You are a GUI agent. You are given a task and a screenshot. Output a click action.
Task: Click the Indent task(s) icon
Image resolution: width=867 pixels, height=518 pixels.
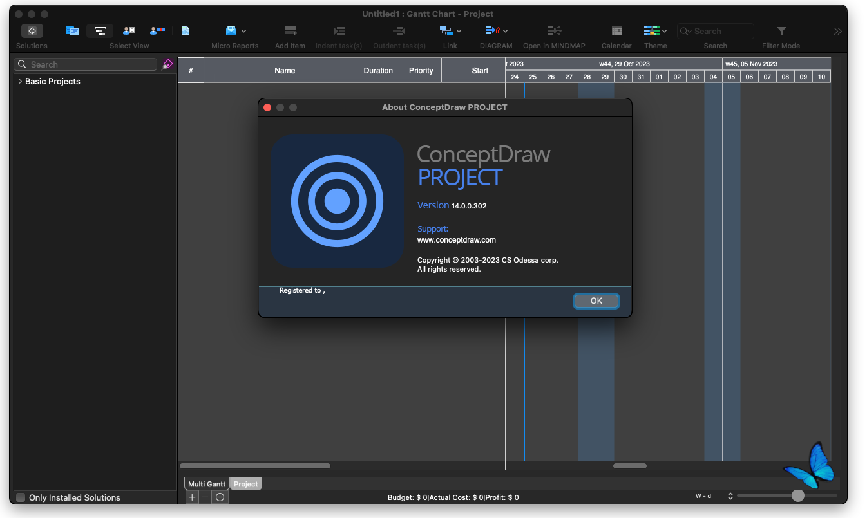coord(339,31)
